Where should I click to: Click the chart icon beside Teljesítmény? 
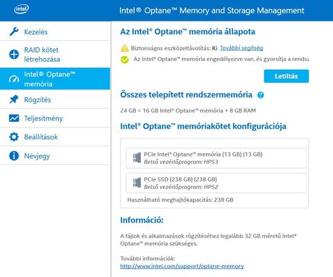[x=14, y=118]
